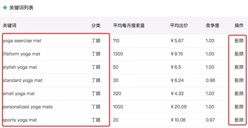Sort by the 关键词 column header
The width and height of the screenshot is (248, 128).
pyautogui.click(x=10, y=25)
